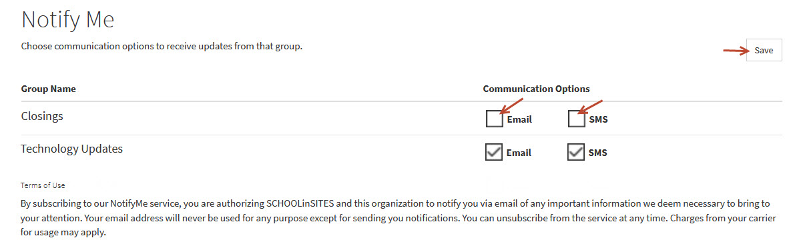Click the SMS label text in Closings row
Image resolution: width=799 pixels, height=240 pixels.
[598, 120]
